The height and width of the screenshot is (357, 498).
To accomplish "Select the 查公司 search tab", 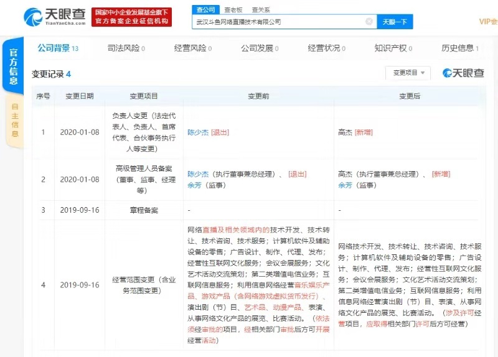I will click(x=205, y=10).
